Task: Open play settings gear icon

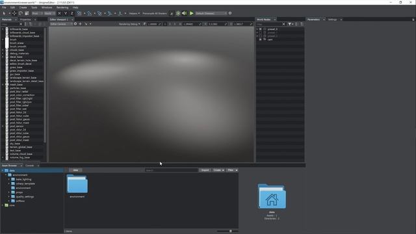Action: click(230, 13)
